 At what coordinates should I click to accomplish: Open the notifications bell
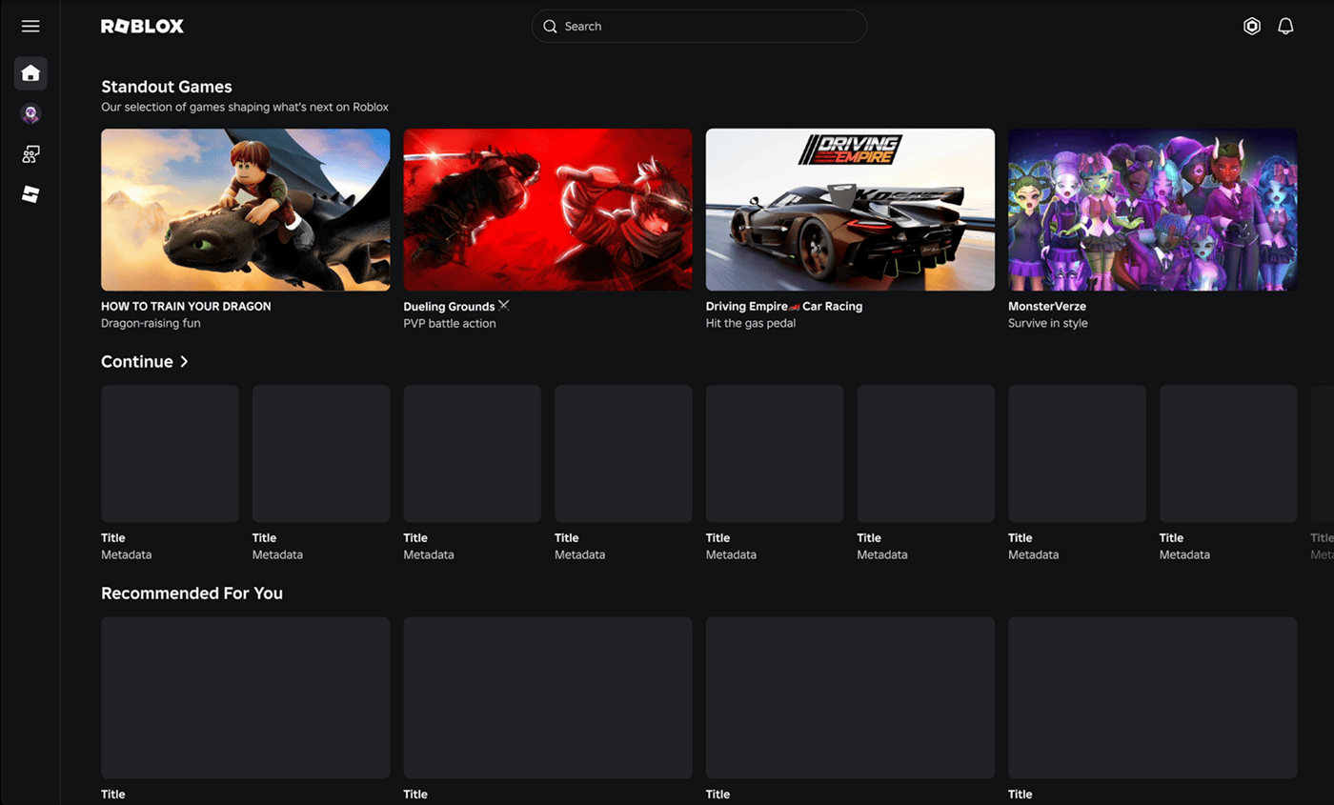pyautogui.click(x=1285, y=27)
